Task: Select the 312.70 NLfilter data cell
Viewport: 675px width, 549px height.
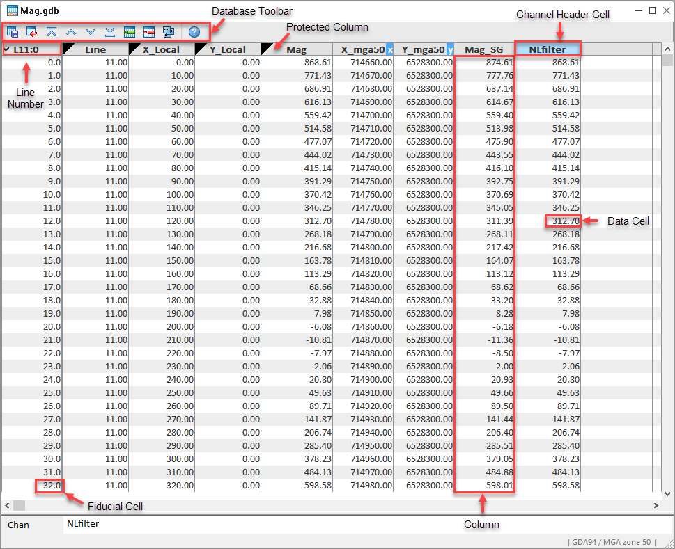Action: point(563,221)
